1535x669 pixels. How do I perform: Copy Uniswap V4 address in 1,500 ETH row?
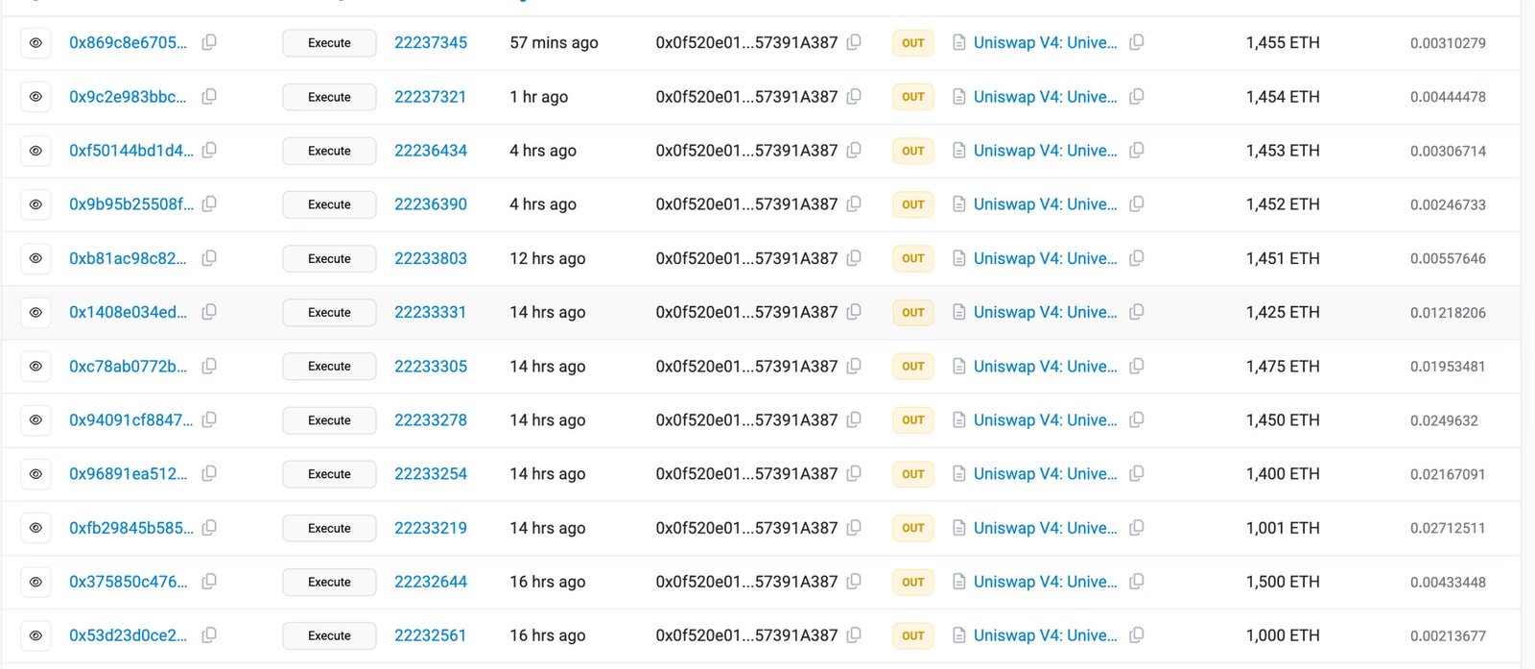tap(1137, 581)
